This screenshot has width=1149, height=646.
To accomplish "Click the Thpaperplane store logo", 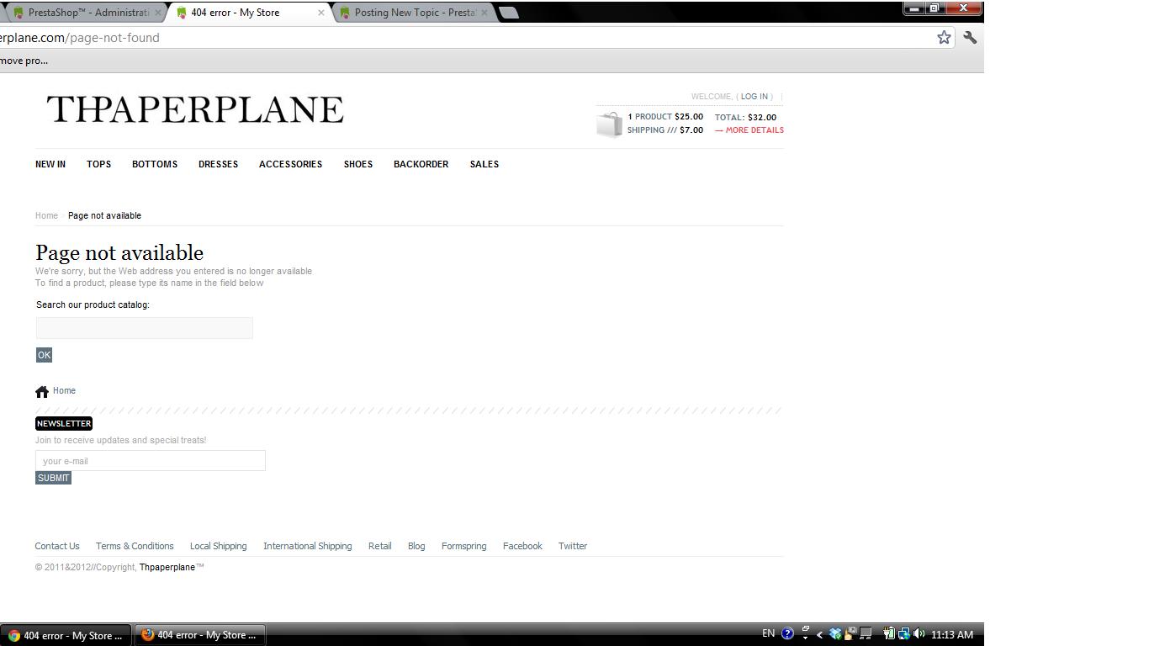I will click(195, 109).
